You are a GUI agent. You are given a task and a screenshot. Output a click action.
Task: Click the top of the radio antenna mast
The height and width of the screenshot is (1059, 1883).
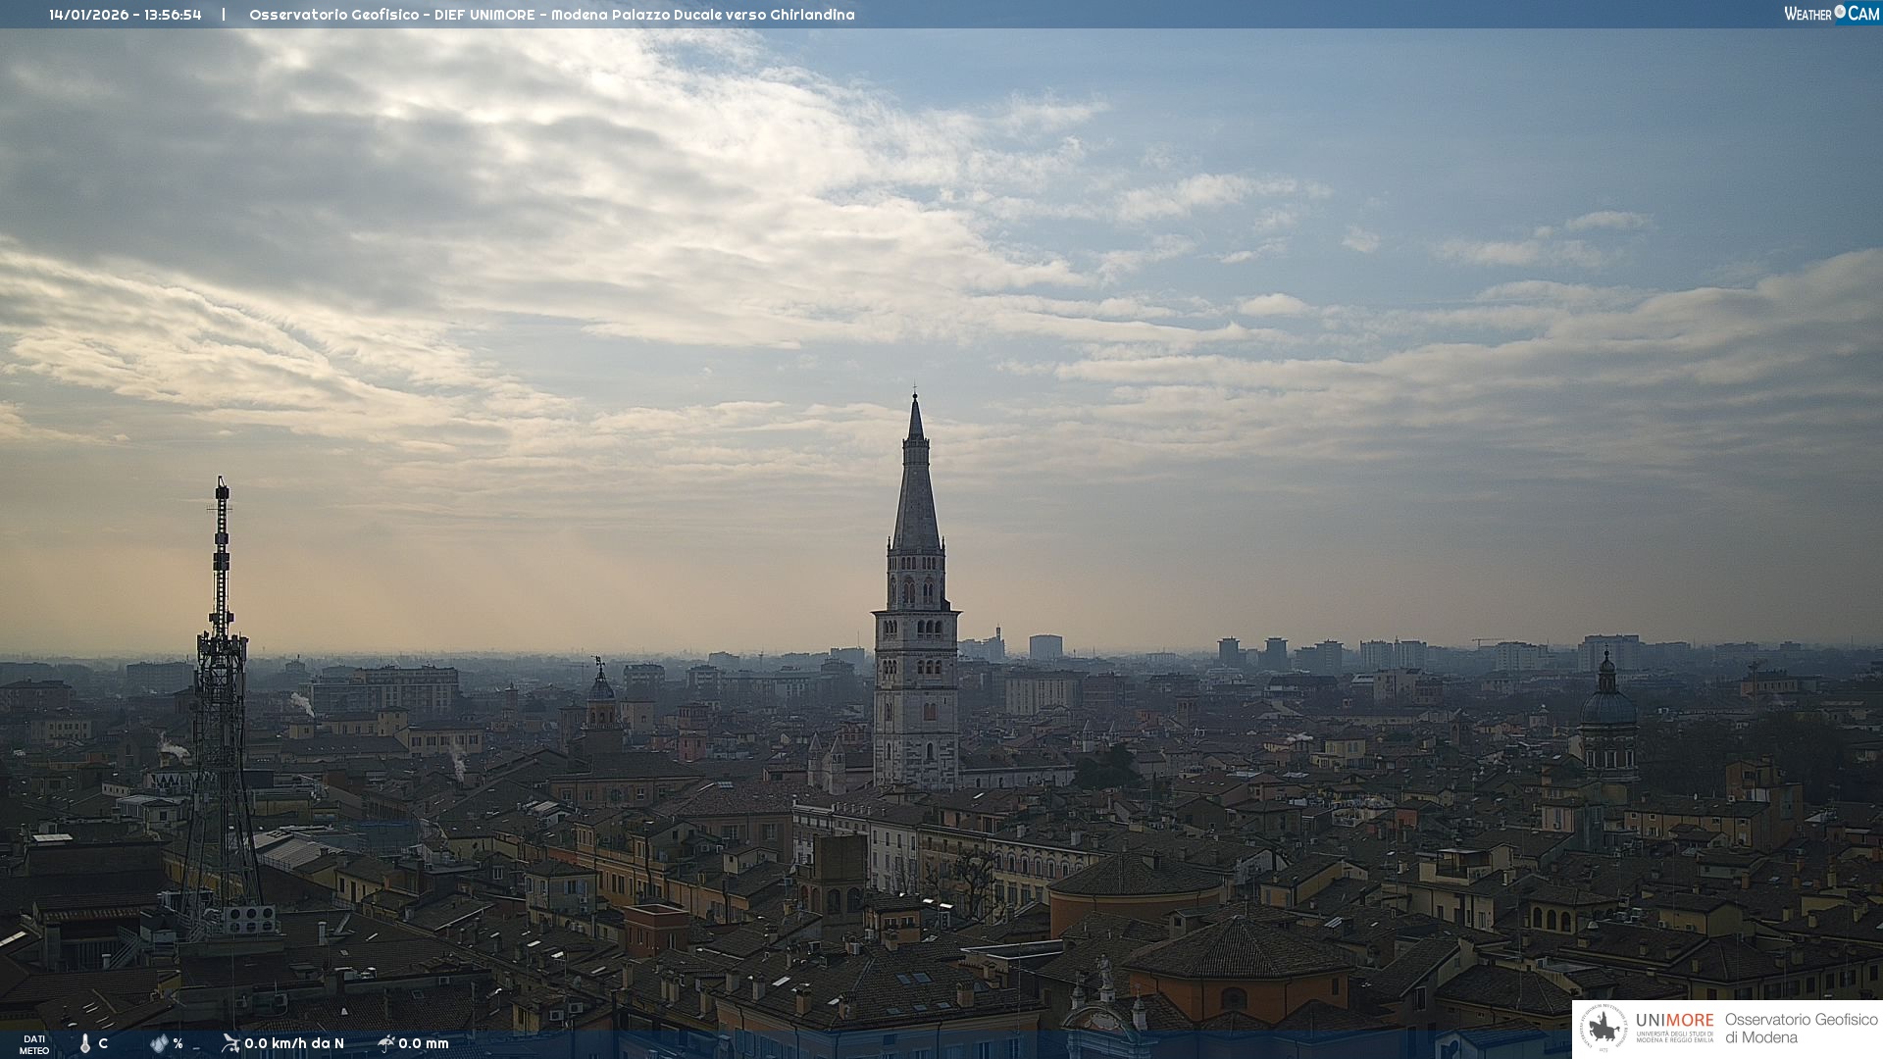click(x=222, y=484)
